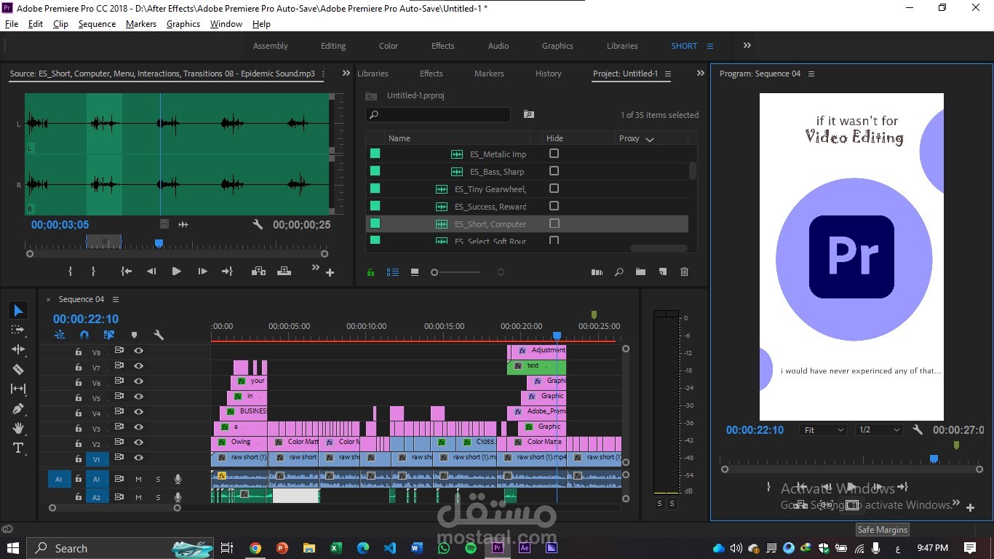The width and height of the screenshot is (994, 559).
Task: Open Source monitor panel menu
Action: click(x=325, y=74)
